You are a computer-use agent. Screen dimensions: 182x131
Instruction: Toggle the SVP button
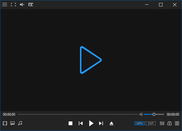tap(151, 123)
